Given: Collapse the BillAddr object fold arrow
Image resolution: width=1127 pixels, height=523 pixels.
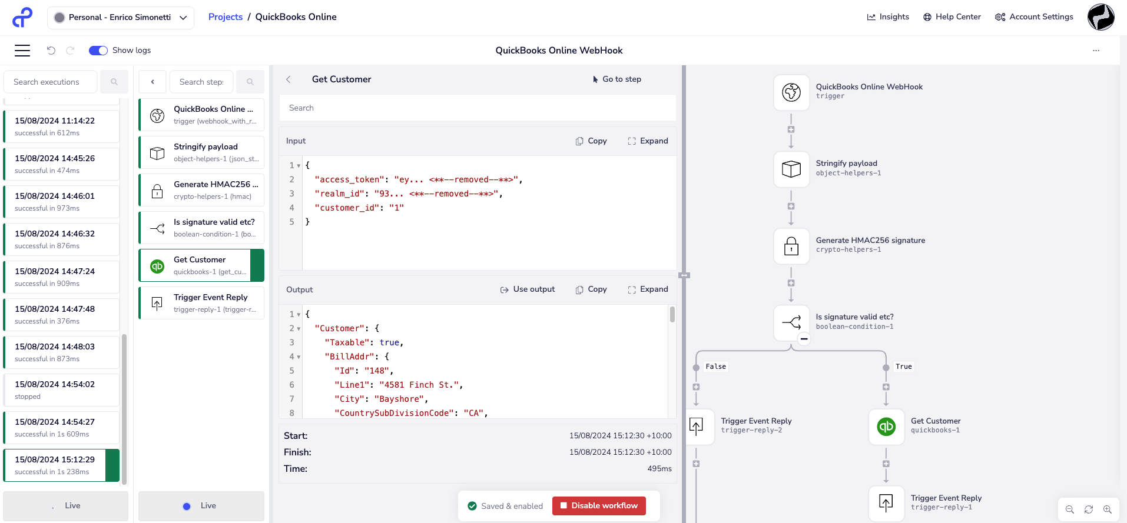Looking at the screenshot, I should 299,357.
